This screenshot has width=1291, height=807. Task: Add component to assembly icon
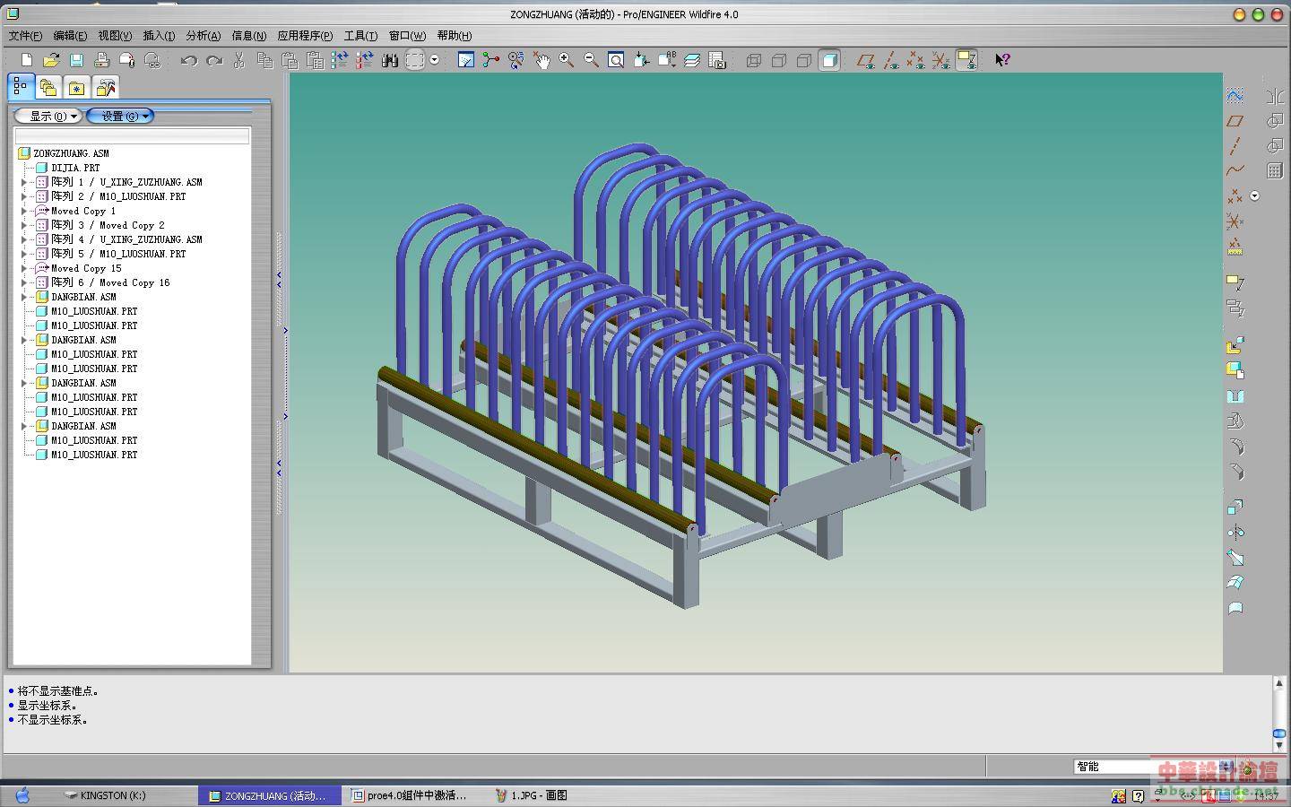click(x=1235, y=345)
